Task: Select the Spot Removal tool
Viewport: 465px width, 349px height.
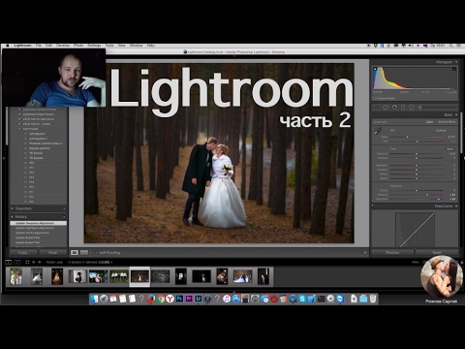Action: coord(386,107)
